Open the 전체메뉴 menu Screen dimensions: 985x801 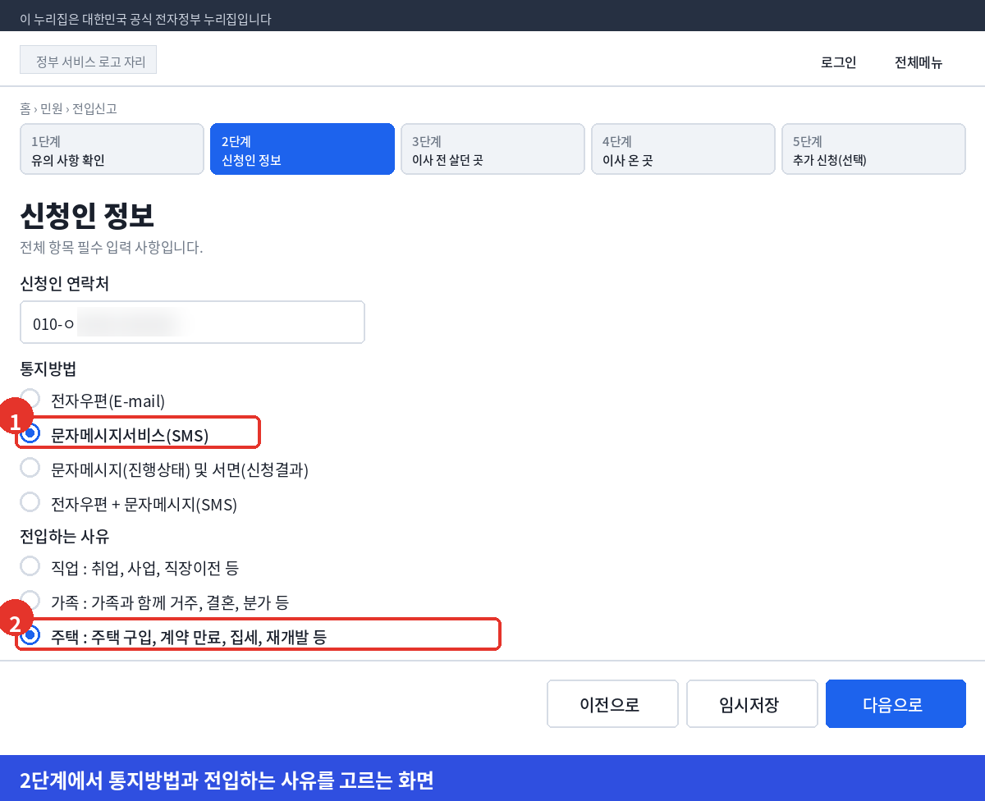coord(919,62)
